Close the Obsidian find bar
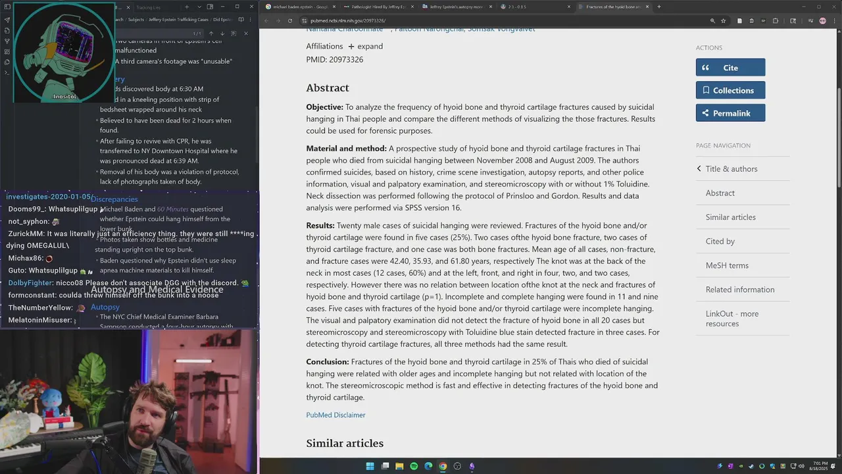This screenshot has width=842, height=474. (x=246, y=34)
